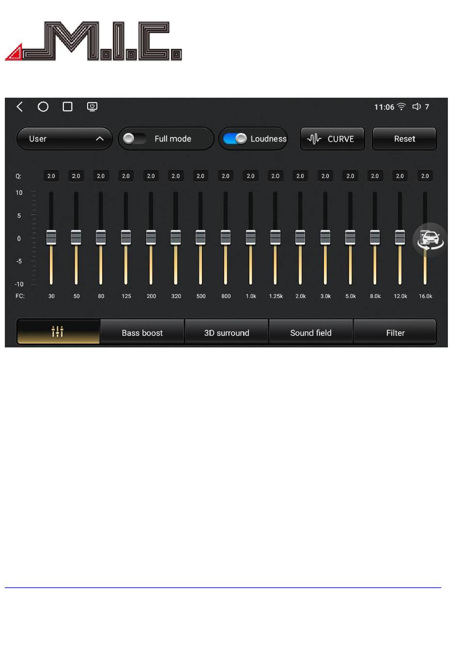The width and height of the screenshot is (460, 672).
Task: Click the 2.0k band slider knob
Action: [x=300, y=238]
